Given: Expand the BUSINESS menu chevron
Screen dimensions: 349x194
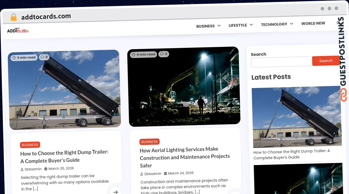Looking at the screenshot, I should (x=219, y=25).
